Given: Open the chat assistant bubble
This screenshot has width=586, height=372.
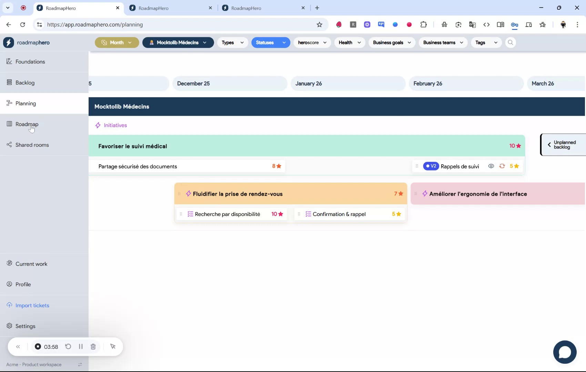Looking at the screenshot, I should coord(565,352).
